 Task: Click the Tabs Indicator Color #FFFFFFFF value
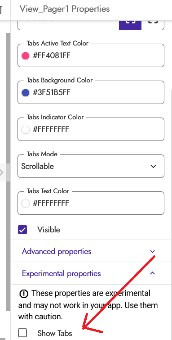51,130
